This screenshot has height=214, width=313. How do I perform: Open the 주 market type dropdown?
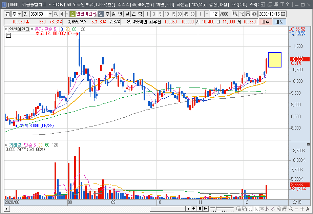[x=19, y=14]
